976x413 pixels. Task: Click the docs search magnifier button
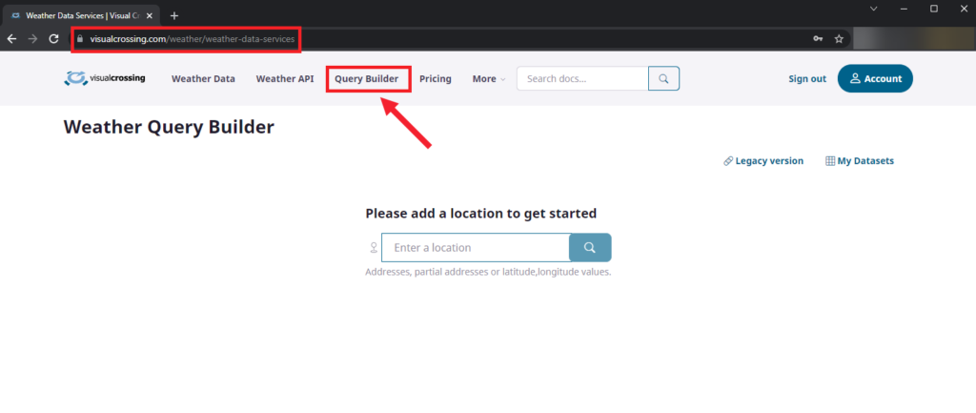point(663,78)
